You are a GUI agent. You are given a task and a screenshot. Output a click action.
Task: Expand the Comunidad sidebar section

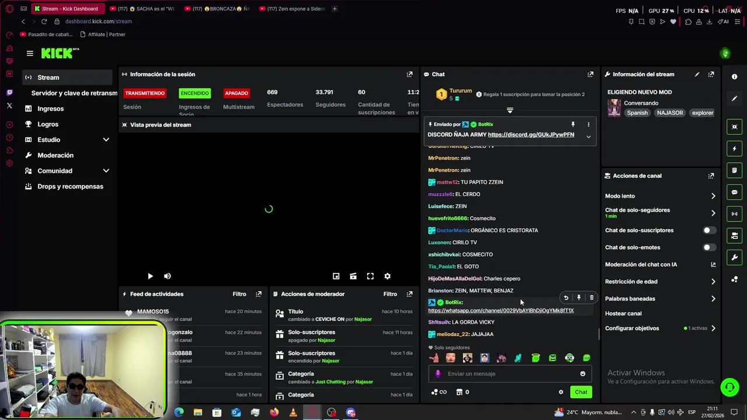pos(106,171)
